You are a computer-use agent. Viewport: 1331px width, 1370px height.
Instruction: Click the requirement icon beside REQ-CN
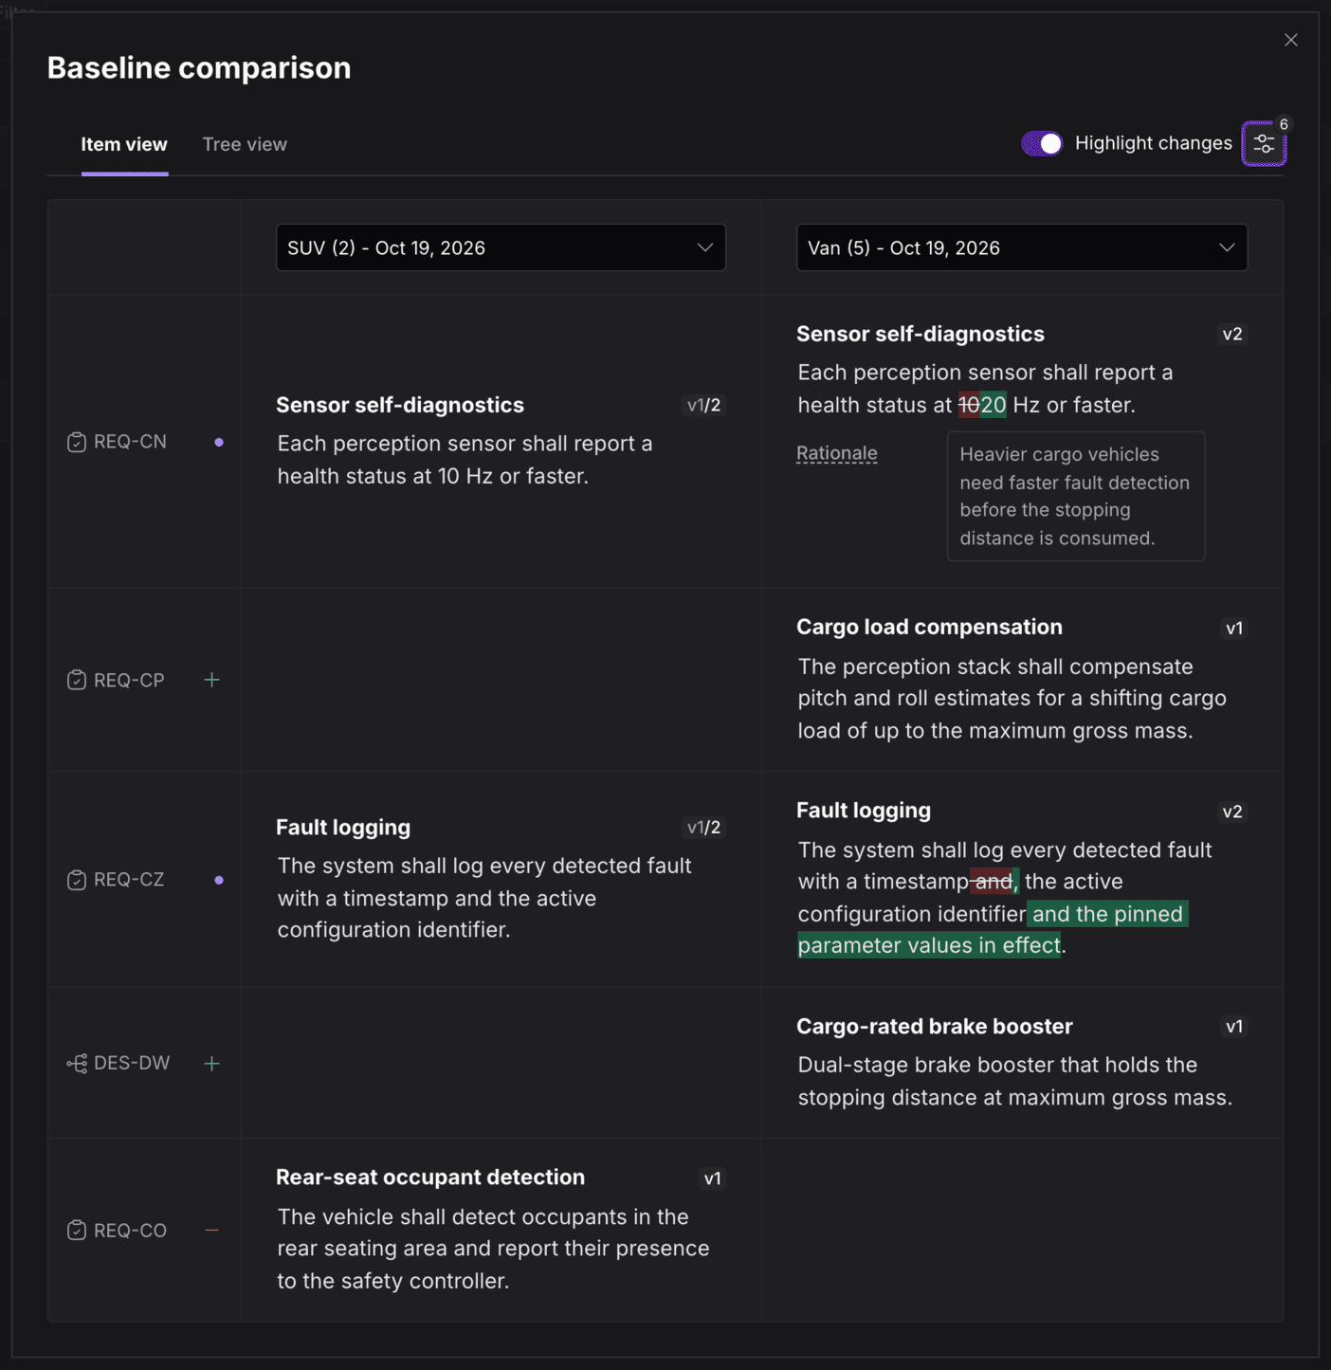click(x=77, y=442)
